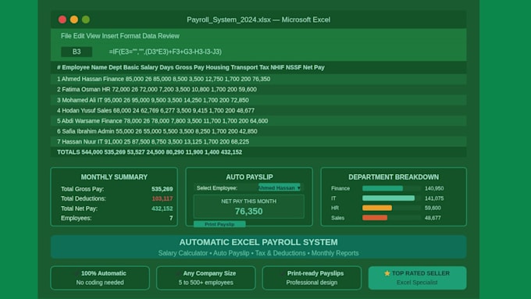Click the IT total 141,075
531x299 pixels.
tap(434, 198)
